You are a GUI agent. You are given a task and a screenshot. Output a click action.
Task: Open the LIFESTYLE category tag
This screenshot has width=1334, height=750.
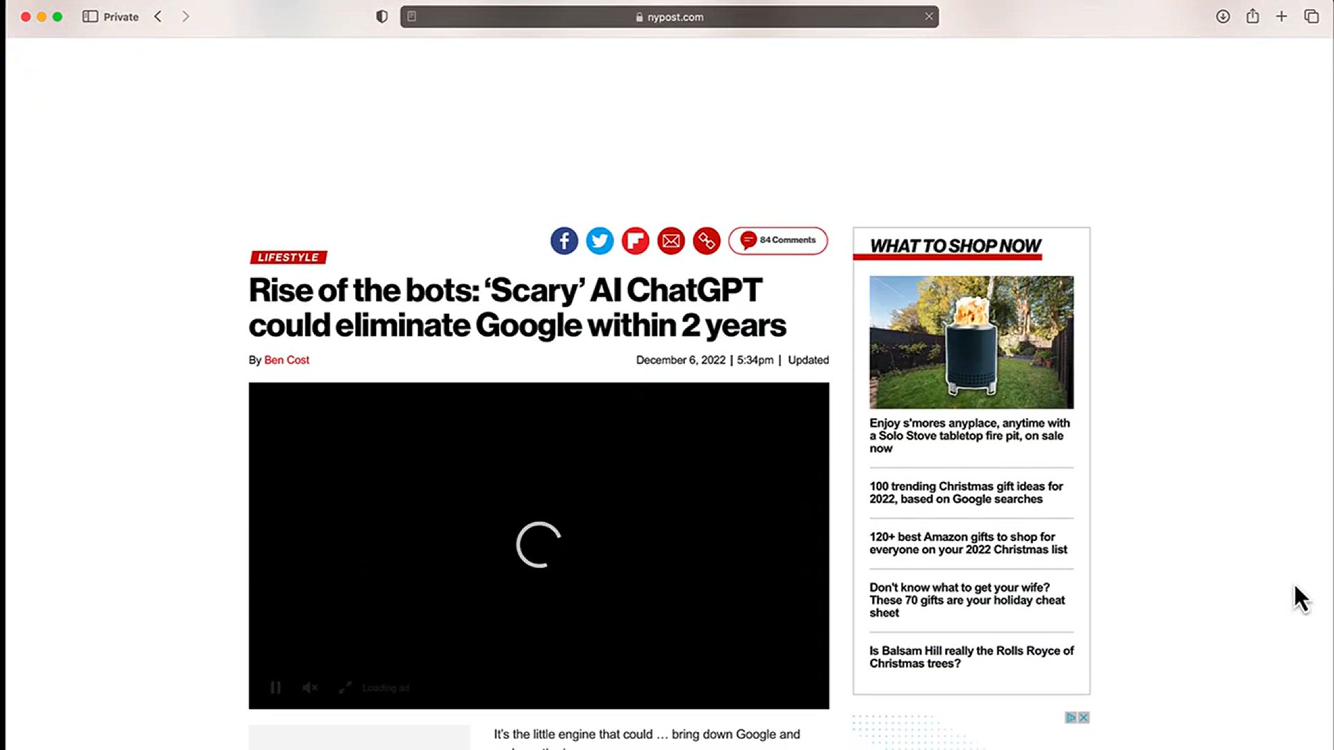[288, 257]
